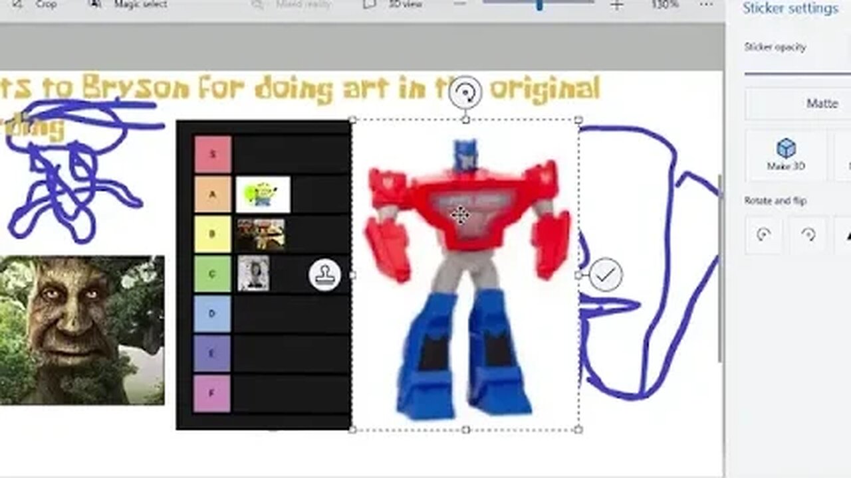Click the yellow B tier label

[x=213, y=234]
